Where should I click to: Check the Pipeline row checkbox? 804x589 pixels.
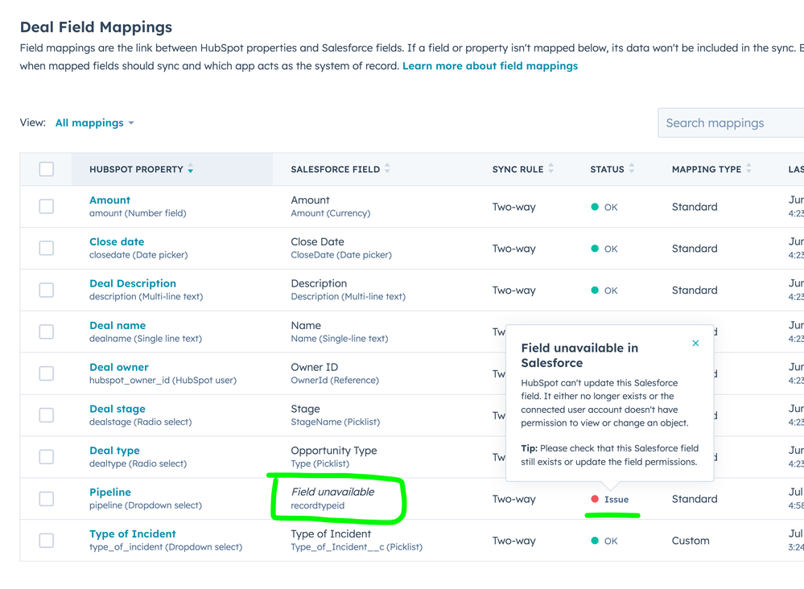coord(46,498)
